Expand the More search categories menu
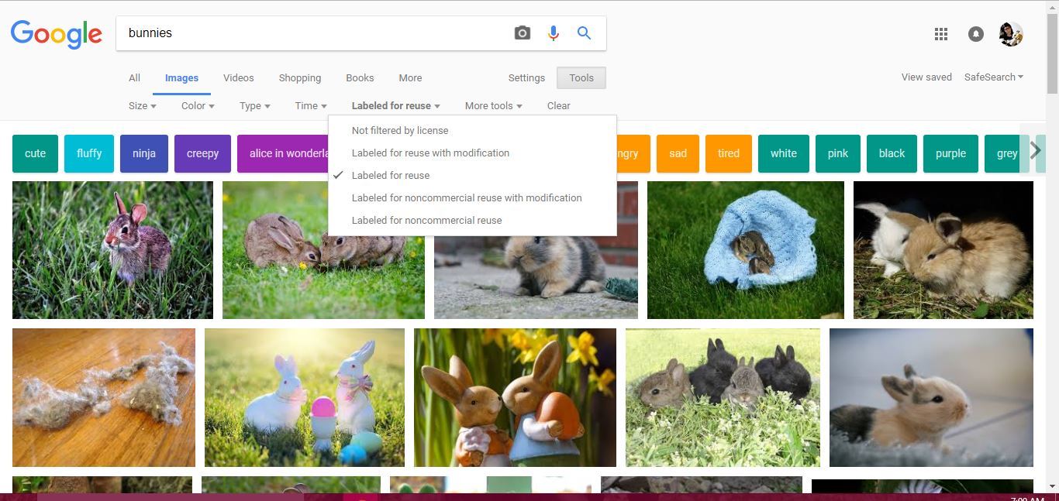Screen dimensions: 1059x501 coord(410,78)
